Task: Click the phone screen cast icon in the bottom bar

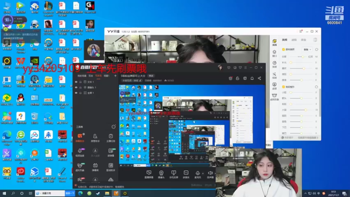Action: pos(173,173)
